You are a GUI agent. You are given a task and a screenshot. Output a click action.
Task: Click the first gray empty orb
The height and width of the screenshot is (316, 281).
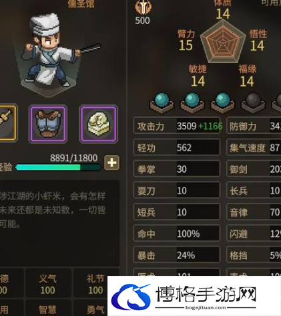click(x=253, y=103)
